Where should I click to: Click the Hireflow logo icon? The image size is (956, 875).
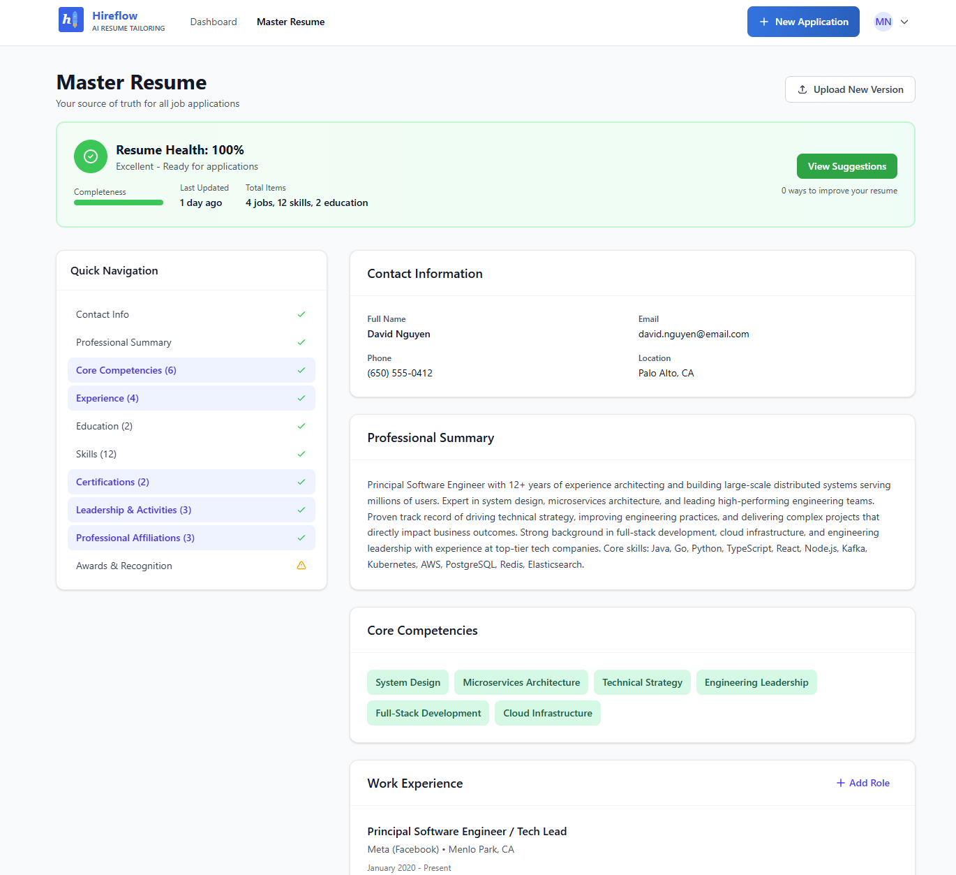tap(70, 20)
